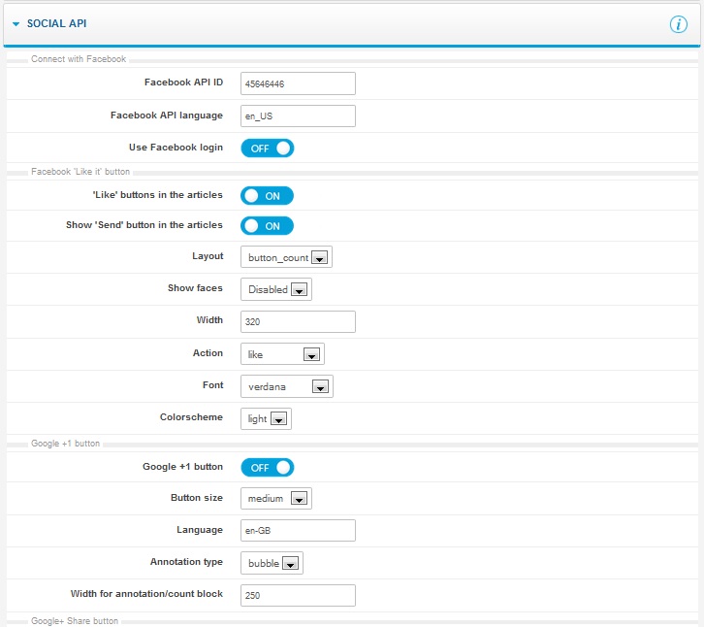
Task: Open the Social API info icon
Action: (678, 24)
